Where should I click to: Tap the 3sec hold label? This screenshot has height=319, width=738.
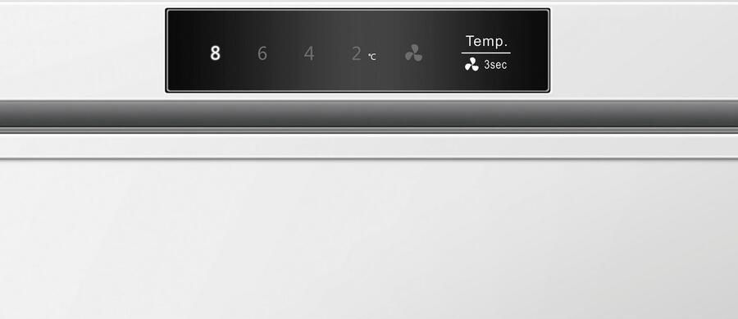(x=495, y=65)
